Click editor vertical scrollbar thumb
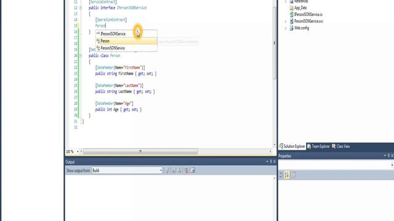394x221 pixels. [x=275, y=42]
